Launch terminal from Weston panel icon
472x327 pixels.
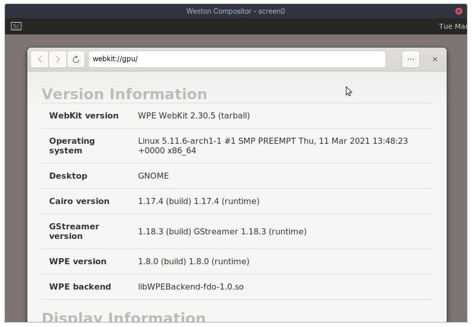click(x=16, y=26)
